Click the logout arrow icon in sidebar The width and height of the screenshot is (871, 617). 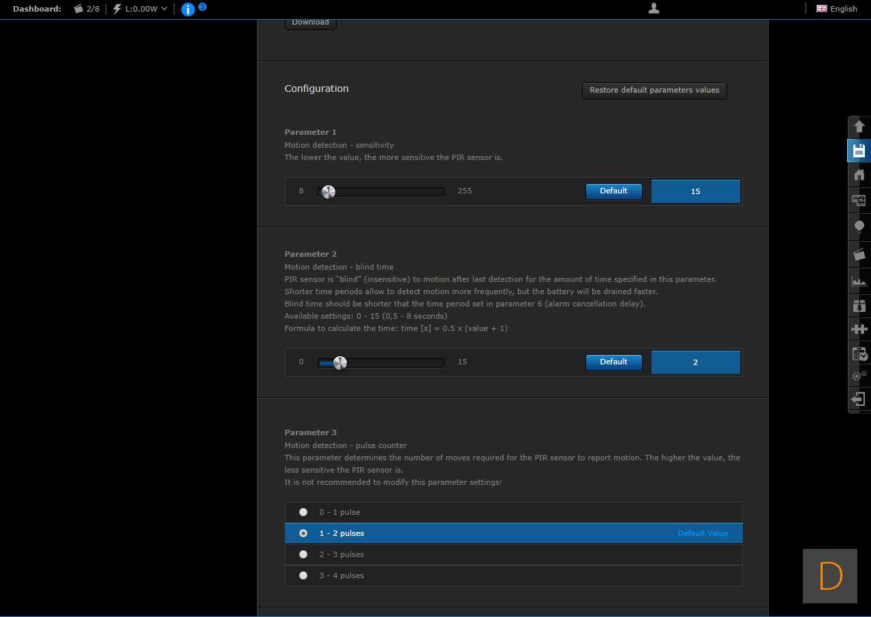[859, 399]
